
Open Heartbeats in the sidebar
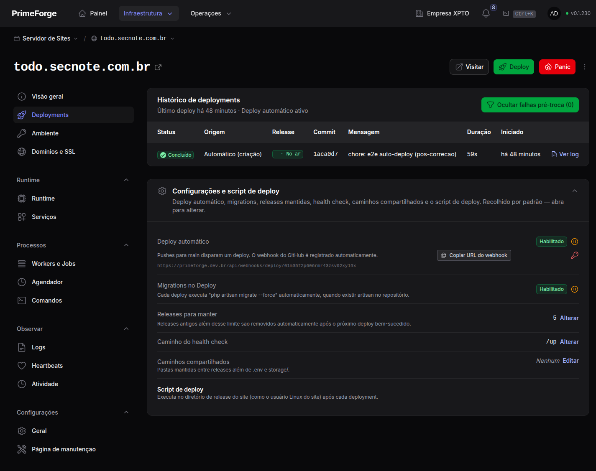(74, 366)
